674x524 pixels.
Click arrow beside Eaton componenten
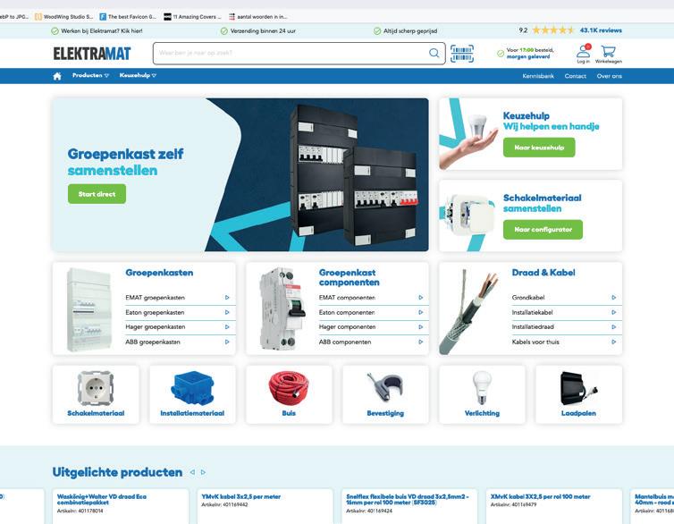pyautogui.click(x=421, y=312)
